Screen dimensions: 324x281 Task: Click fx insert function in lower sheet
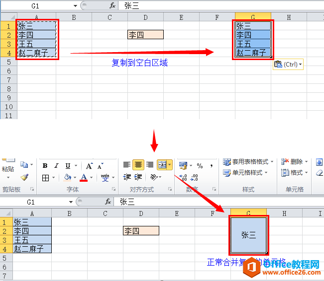click(108, 202)
